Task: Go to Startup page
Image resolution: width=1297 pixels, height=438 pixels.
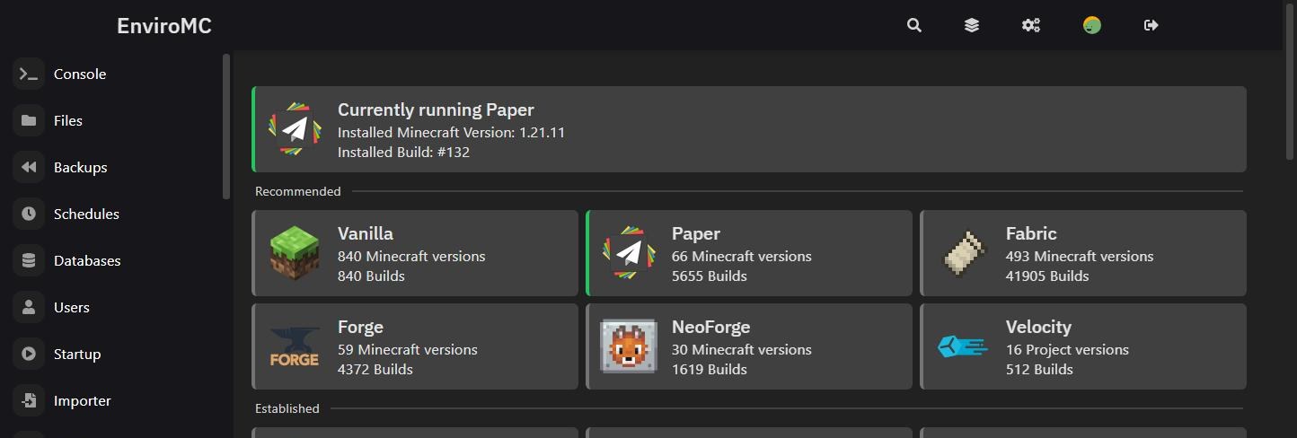Action: pyautogui.click(x=77, y=354)
